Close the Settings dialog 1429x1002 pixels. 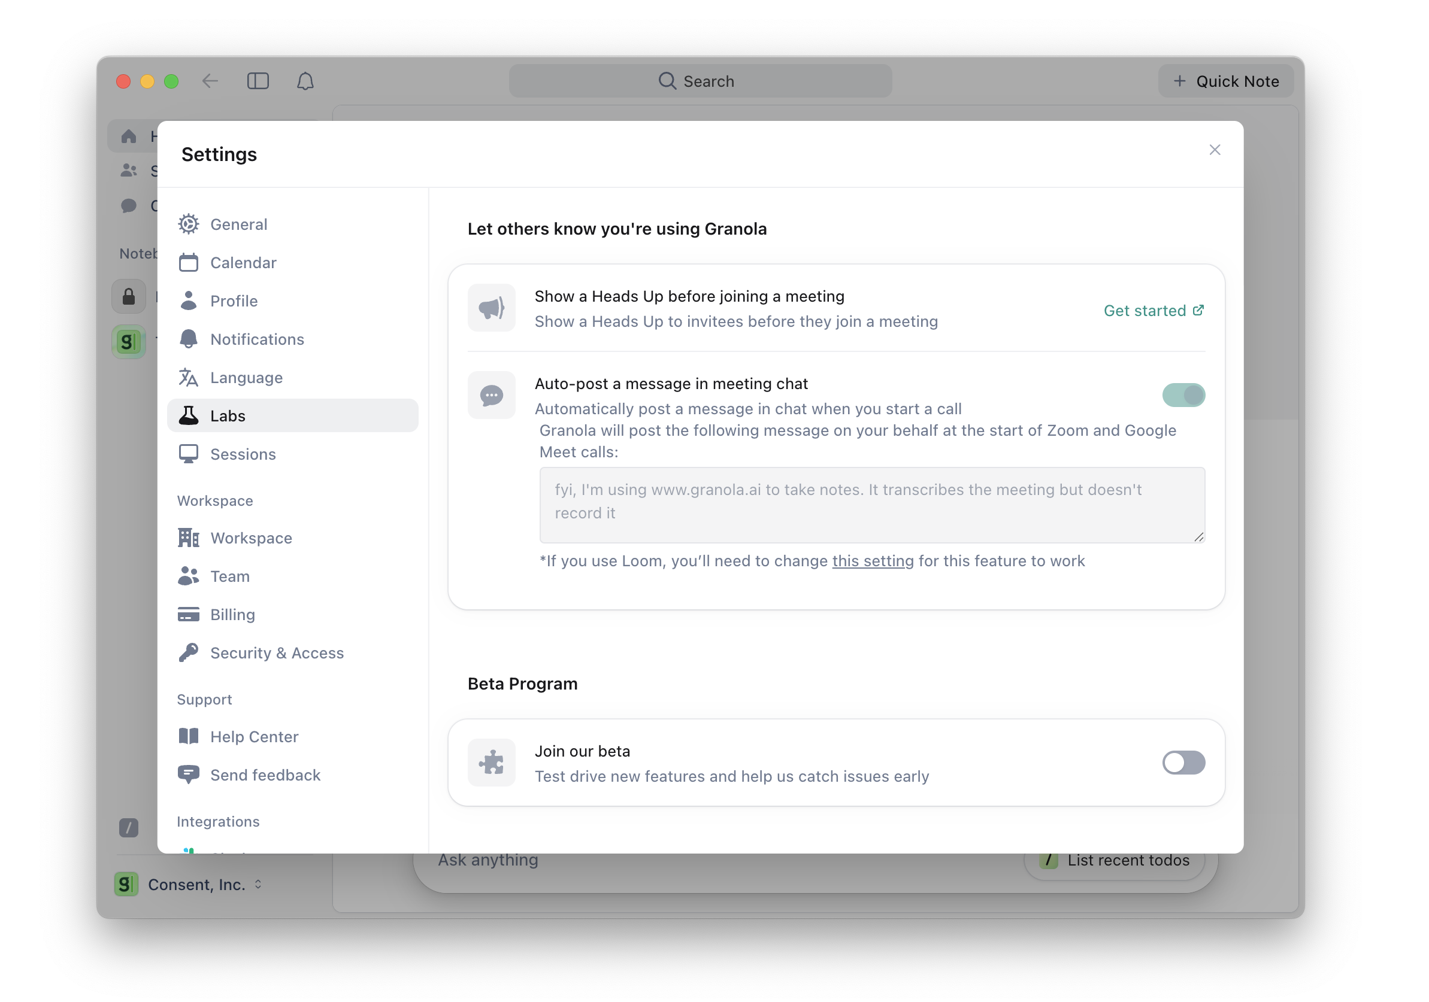pyautogui.click(x=1214, y=150)
